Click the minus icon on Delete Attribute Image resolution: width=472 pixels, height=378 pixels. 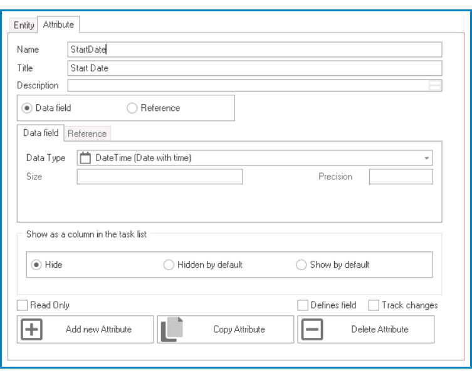point(312,329)
